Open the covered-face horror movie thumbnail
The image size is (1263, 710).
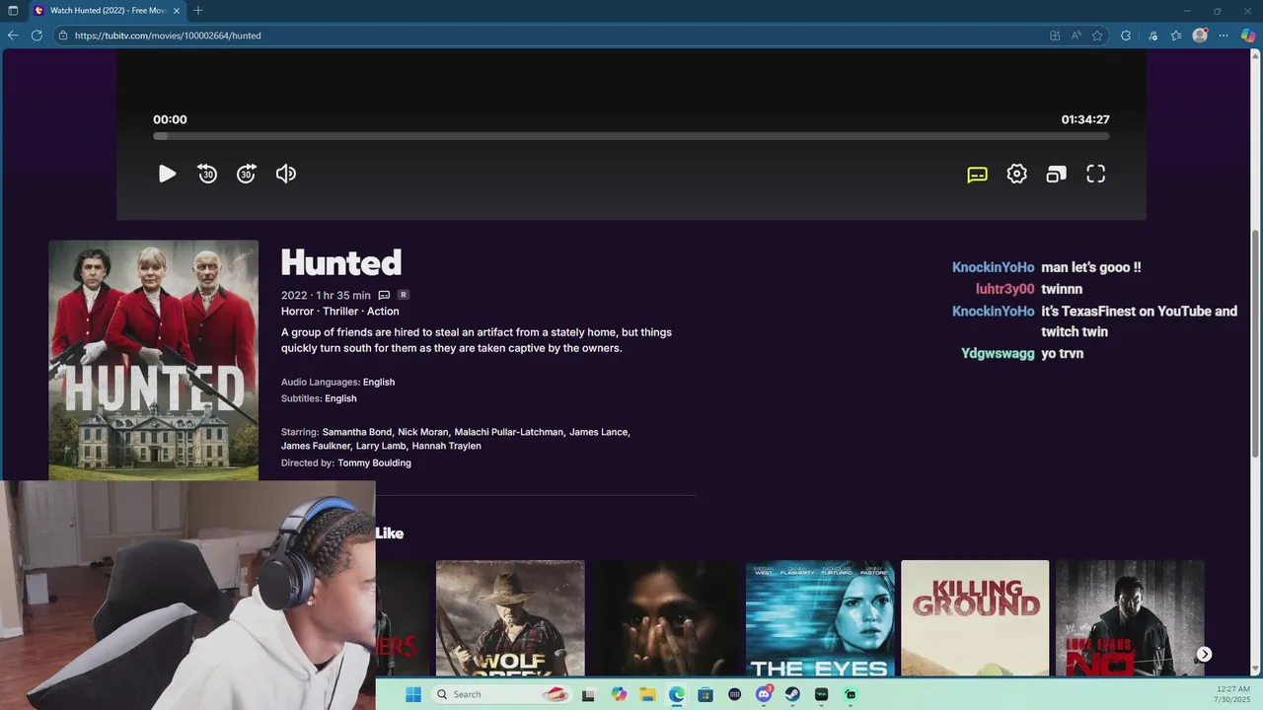[665, 618]
